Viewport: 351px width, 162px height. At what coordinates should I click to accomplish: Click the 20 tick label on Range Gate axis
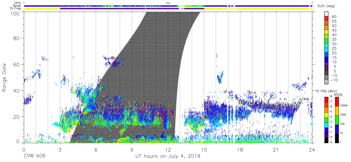[x=17, y=117]
